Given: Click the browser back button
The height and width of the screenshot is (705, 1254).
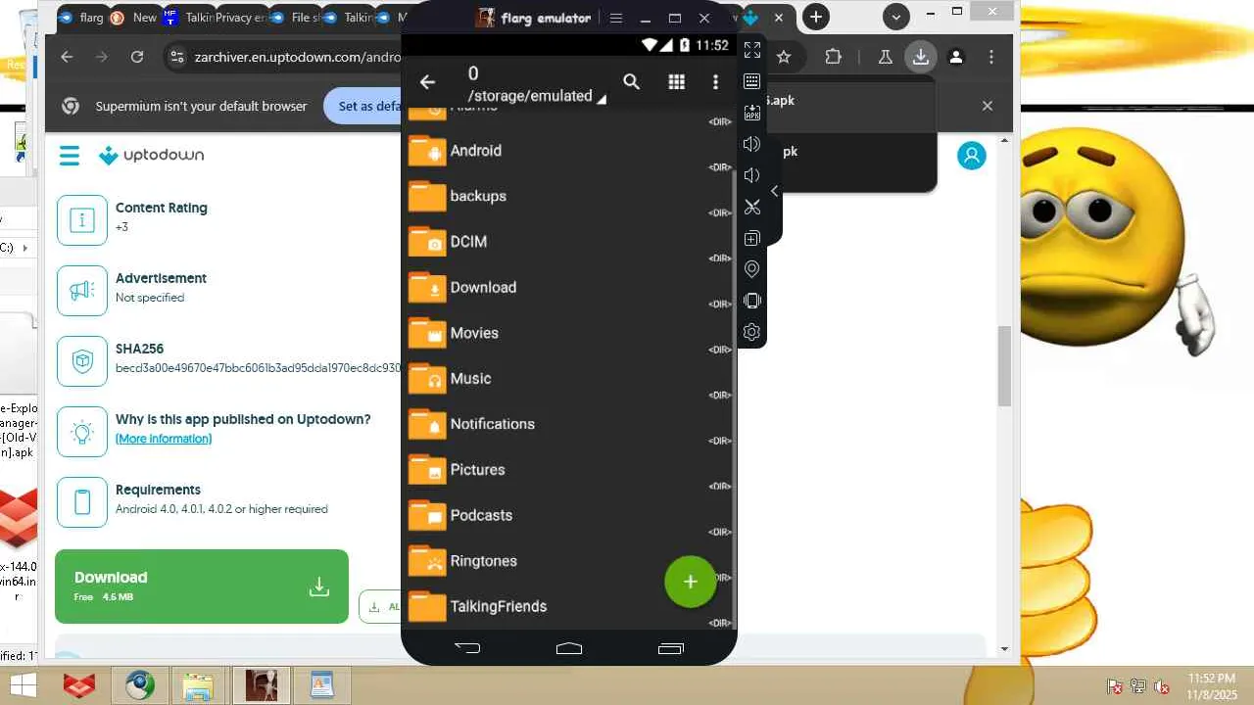Looking at the screenshot, I should 67,57.
